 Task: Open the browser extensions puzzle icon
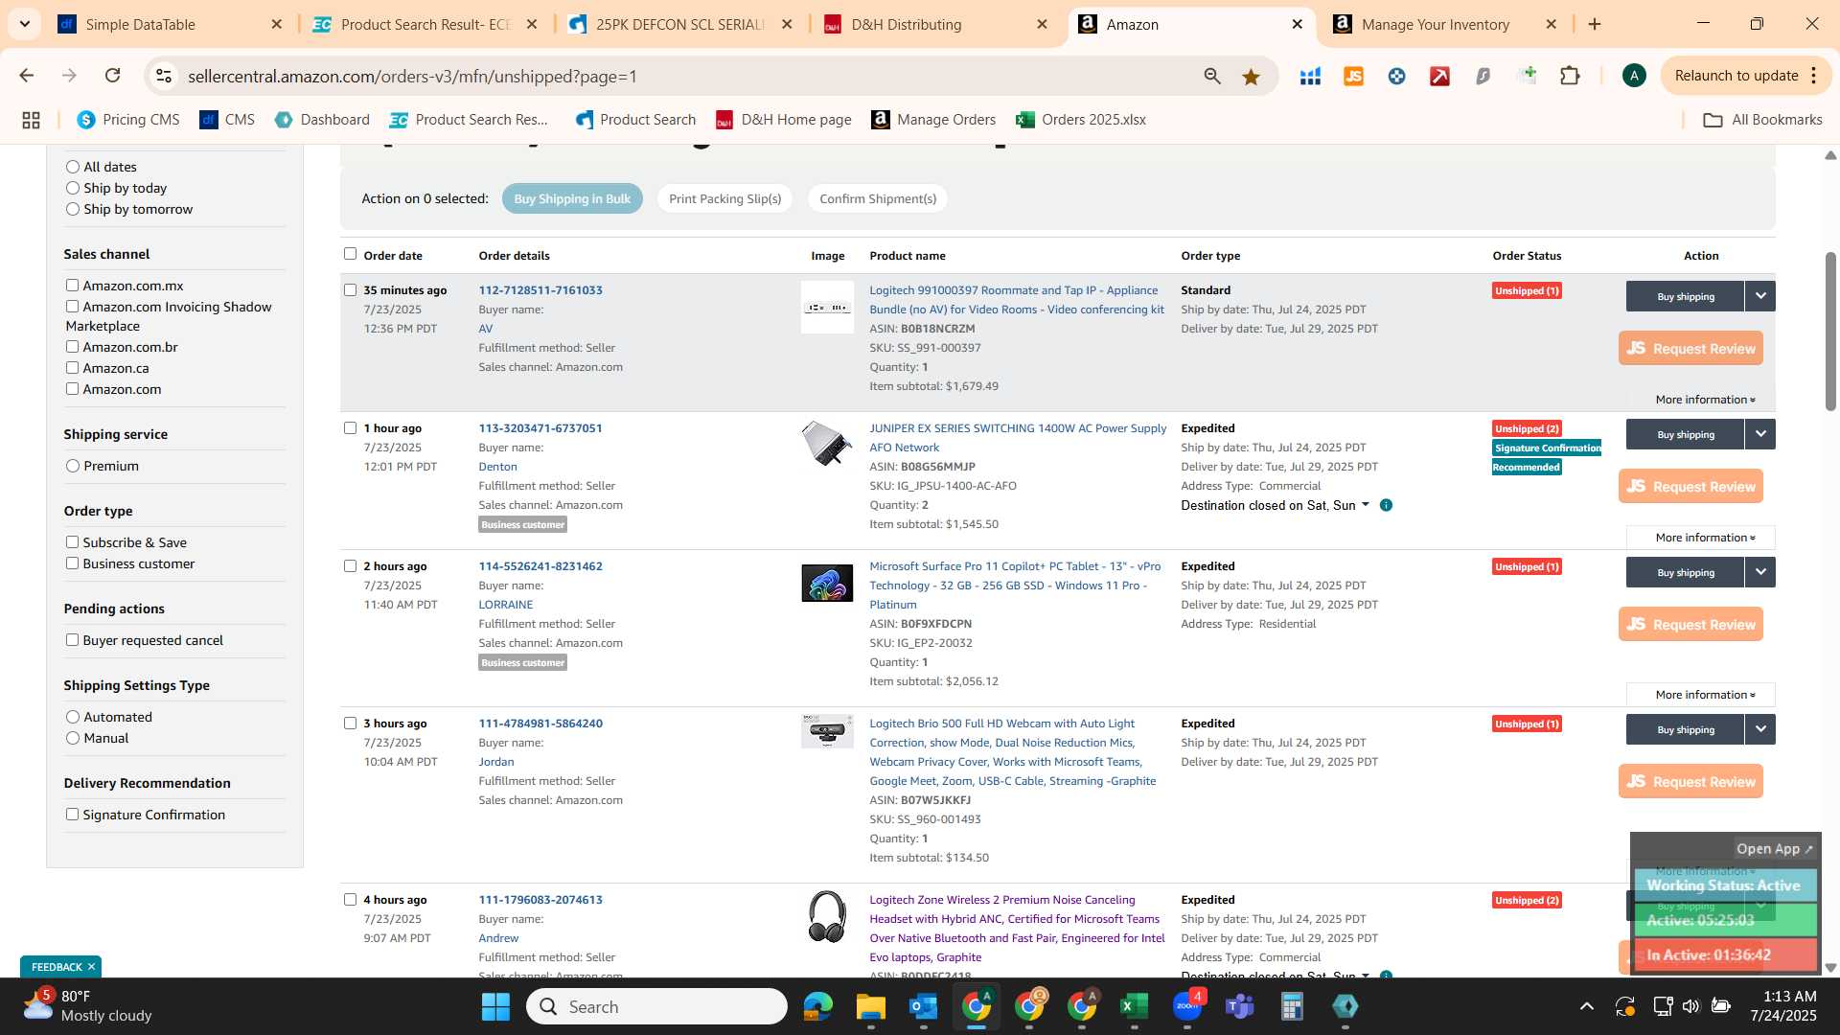[x=1570, y=76]
